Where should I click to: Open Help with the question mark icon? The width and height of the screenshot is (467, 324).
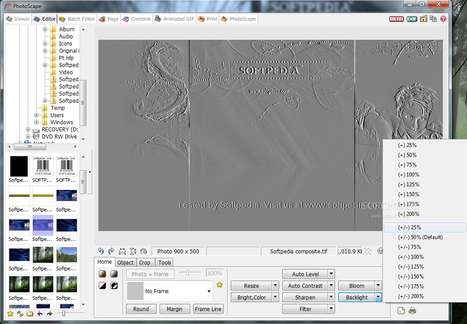(443, 19)
